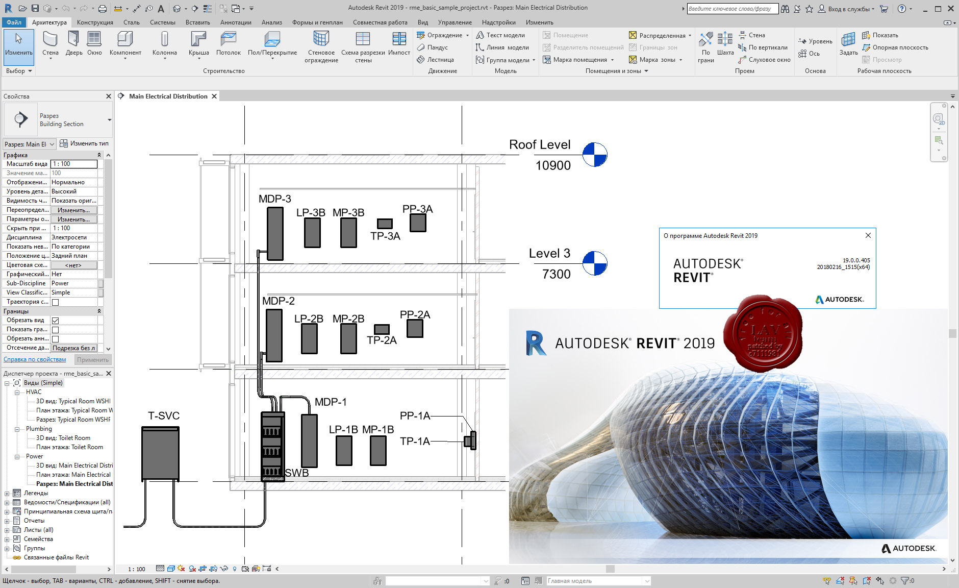The image size is (959, 588).
Task: Click the keyword search box in title bar
Action: (732, 9)
